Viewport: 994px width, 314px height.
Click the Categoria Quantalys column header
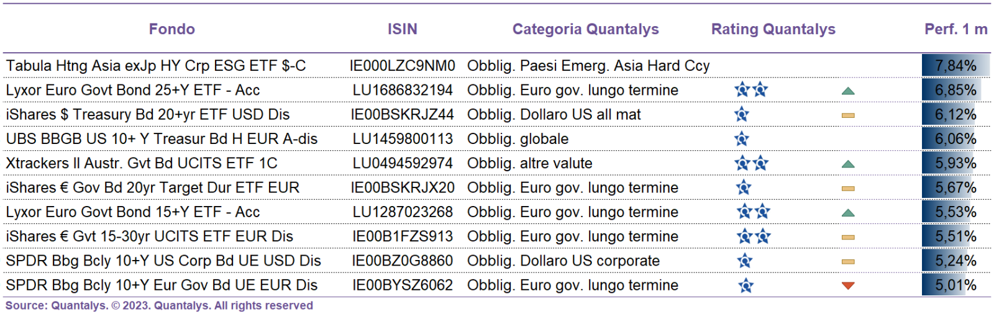[x=586, y=29]
